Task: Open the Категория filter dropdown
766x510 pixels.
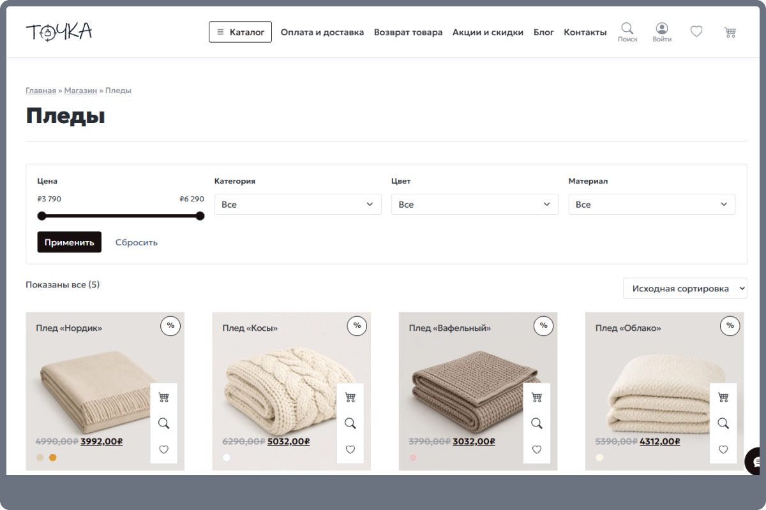Action: pyautogui.click(x=297, y=204)
